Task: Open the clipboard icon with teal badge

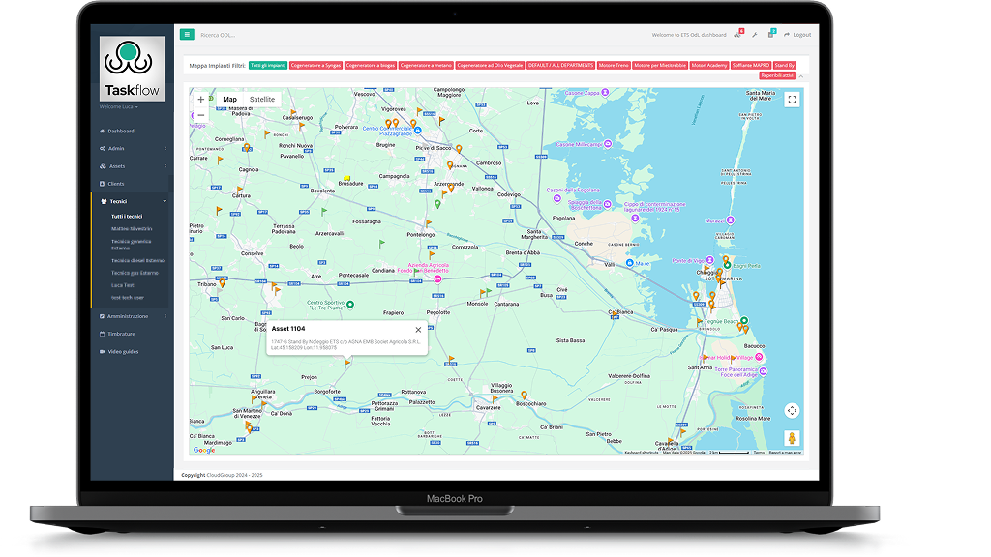Action: (x=770, y=35)
